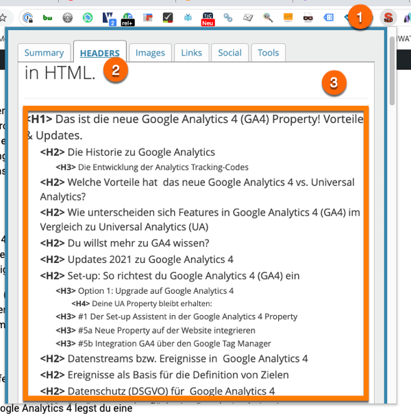The image size is (411, 418).
Task: Open the gray gear extension
Action: point(68,18)
